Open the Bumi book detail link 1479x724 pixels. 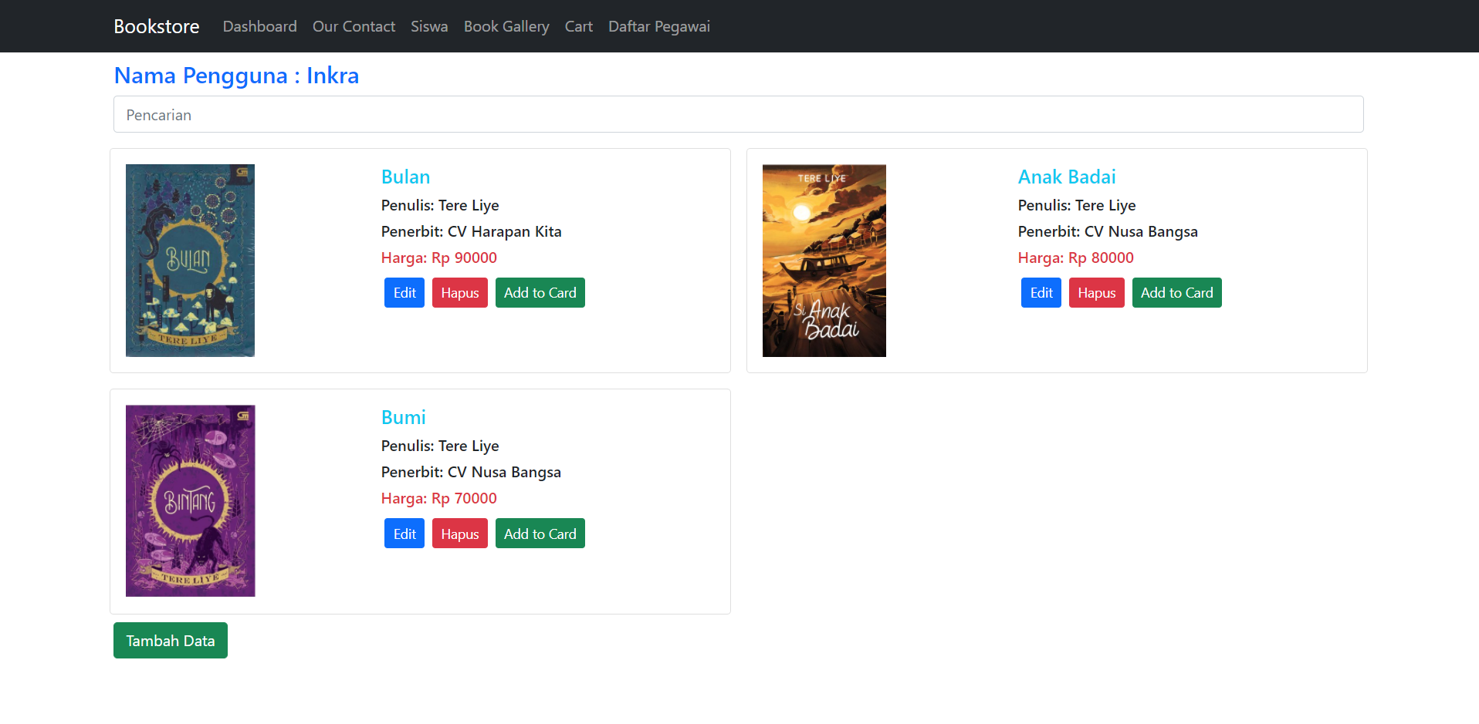(x=403, y=417)
